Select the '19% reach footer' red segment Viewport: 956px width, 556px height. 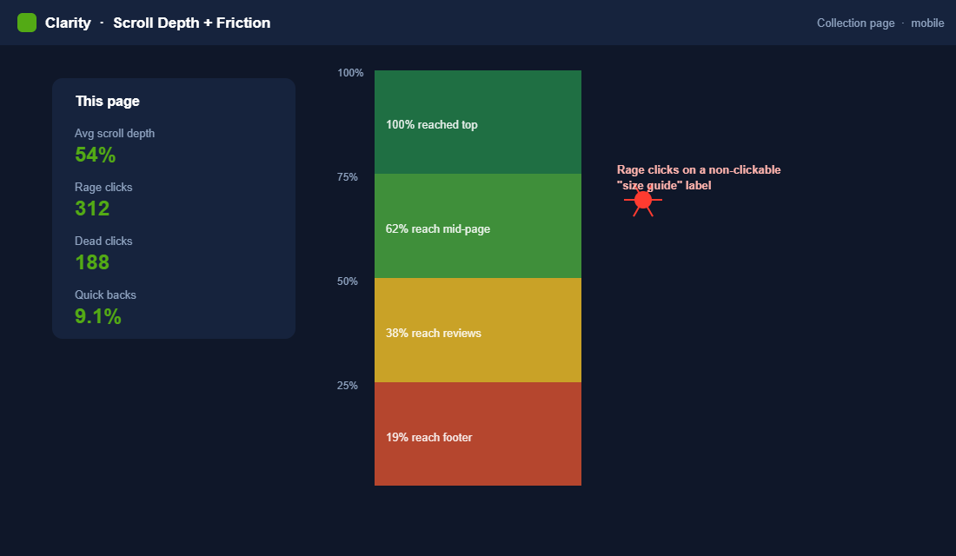pyautogui.click(x=477, y=434)
